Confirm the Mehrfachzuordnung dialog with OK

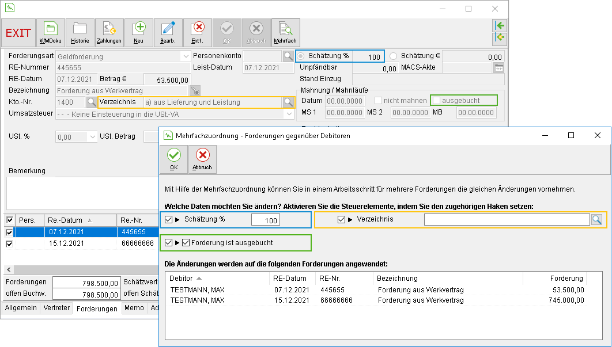pyautogui.click(x=173, y=159)
